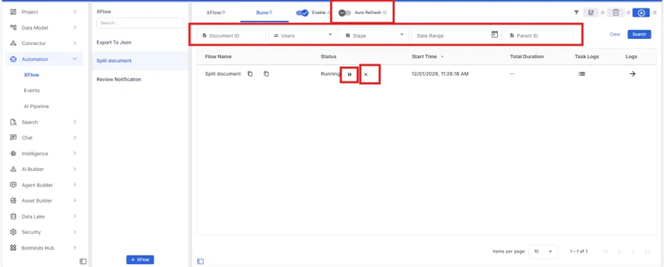664x267 pixels.
Task: Select the Split document flow in the list
Action: point(140,61)
